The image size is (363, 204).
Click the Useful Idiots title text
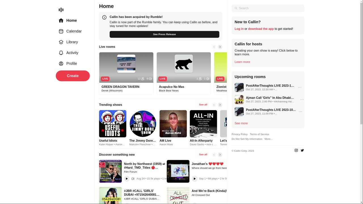(108, 141)
